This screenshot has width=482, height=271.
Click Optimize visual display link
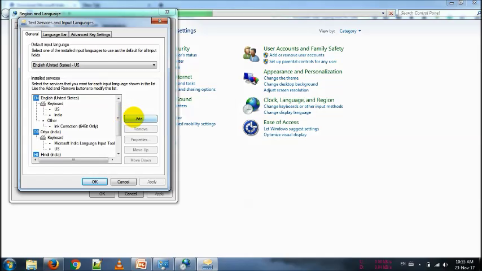(285, 135)
